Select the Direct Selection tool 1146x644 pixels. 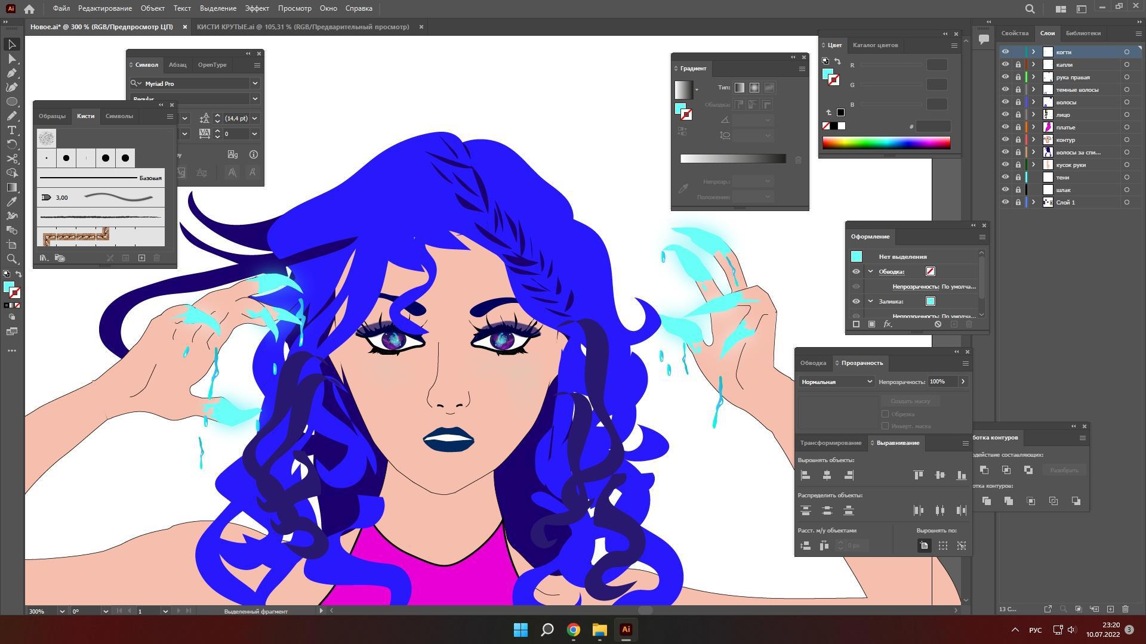click(x=11, y=58)
